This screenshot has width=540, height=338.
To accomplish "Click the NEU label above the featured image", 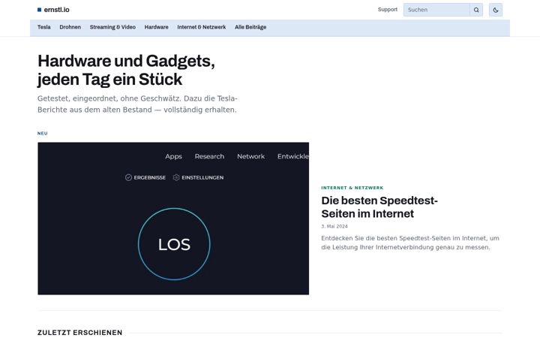I will [x=42, y=134].
